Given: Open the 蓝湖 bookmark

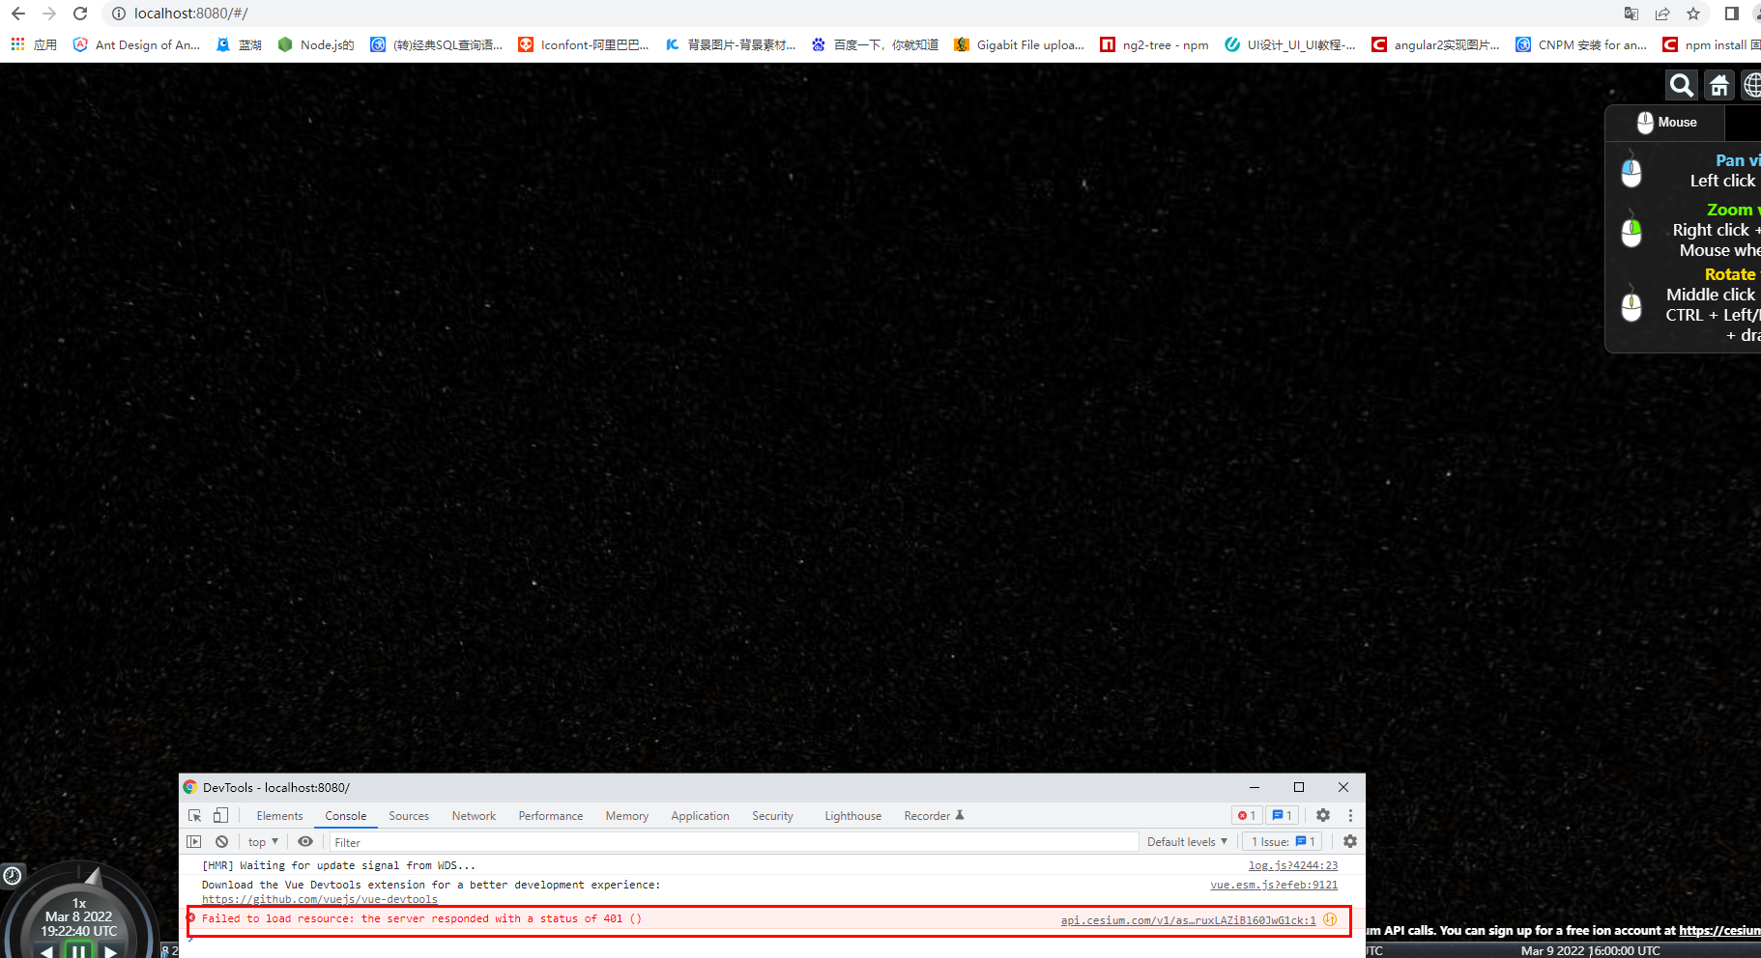Looking at the screenshot, I should (x=239, y=44).
